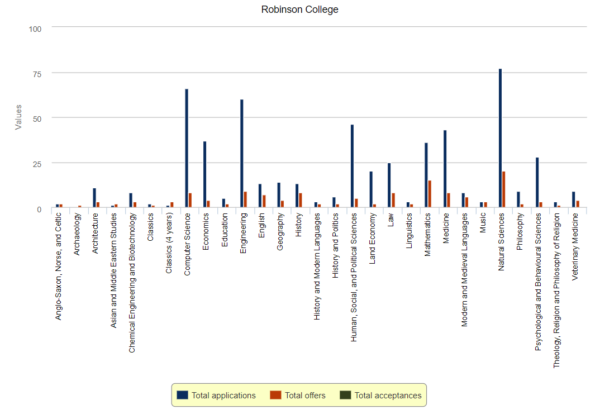Select the Engineering applications bar

click(242, 154)
